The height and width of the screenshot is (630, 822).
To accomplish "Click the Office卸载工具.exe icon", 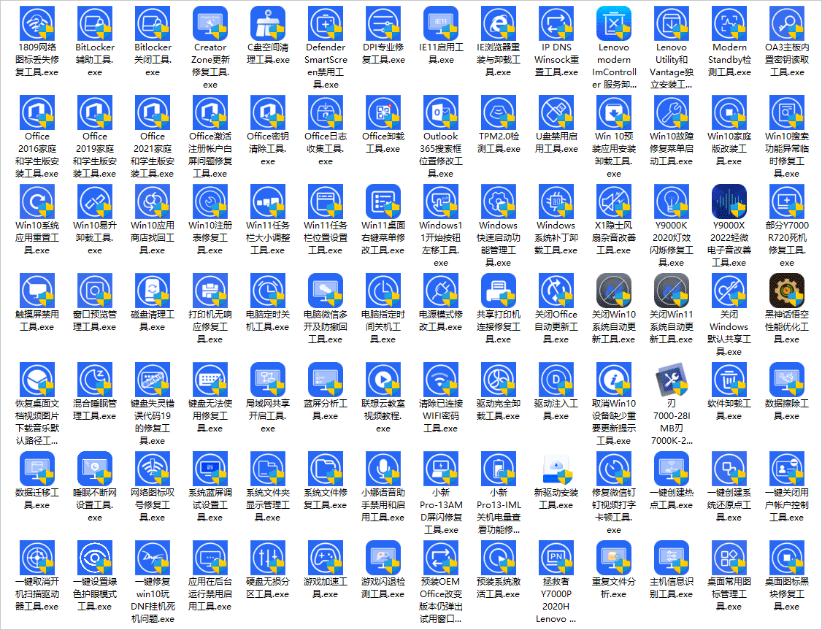I will click(383, 113).
